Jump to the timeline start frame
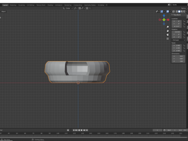Screen dimensions: 188x141 click(x=74, y=130)
